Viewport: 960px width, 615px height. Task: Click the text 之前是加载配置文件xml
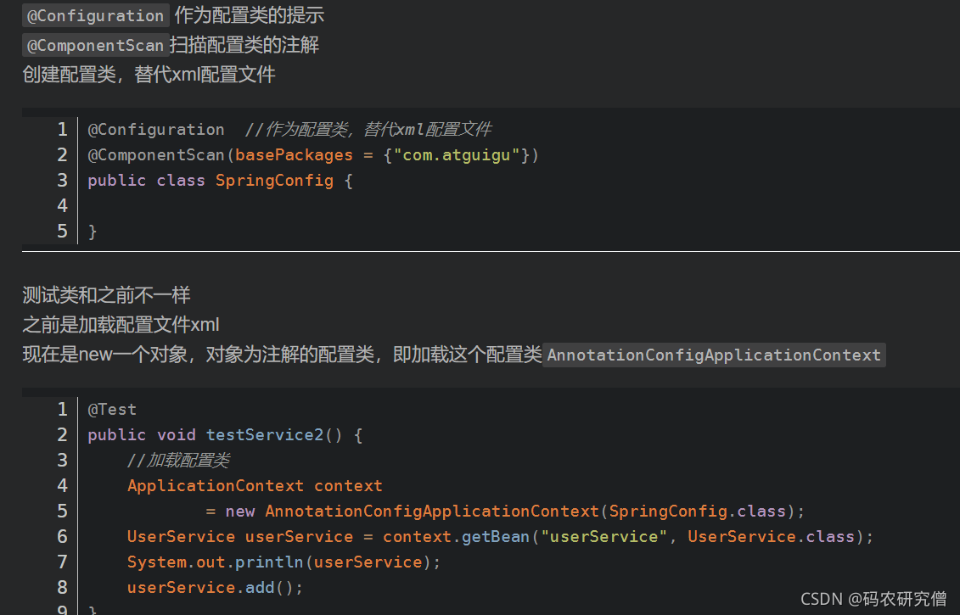point(121,325)
